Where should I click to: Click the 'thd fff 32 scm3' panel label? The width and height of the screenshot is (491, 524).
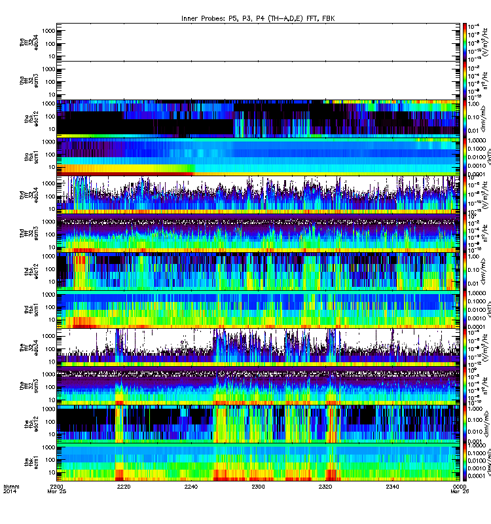point(29,234)
